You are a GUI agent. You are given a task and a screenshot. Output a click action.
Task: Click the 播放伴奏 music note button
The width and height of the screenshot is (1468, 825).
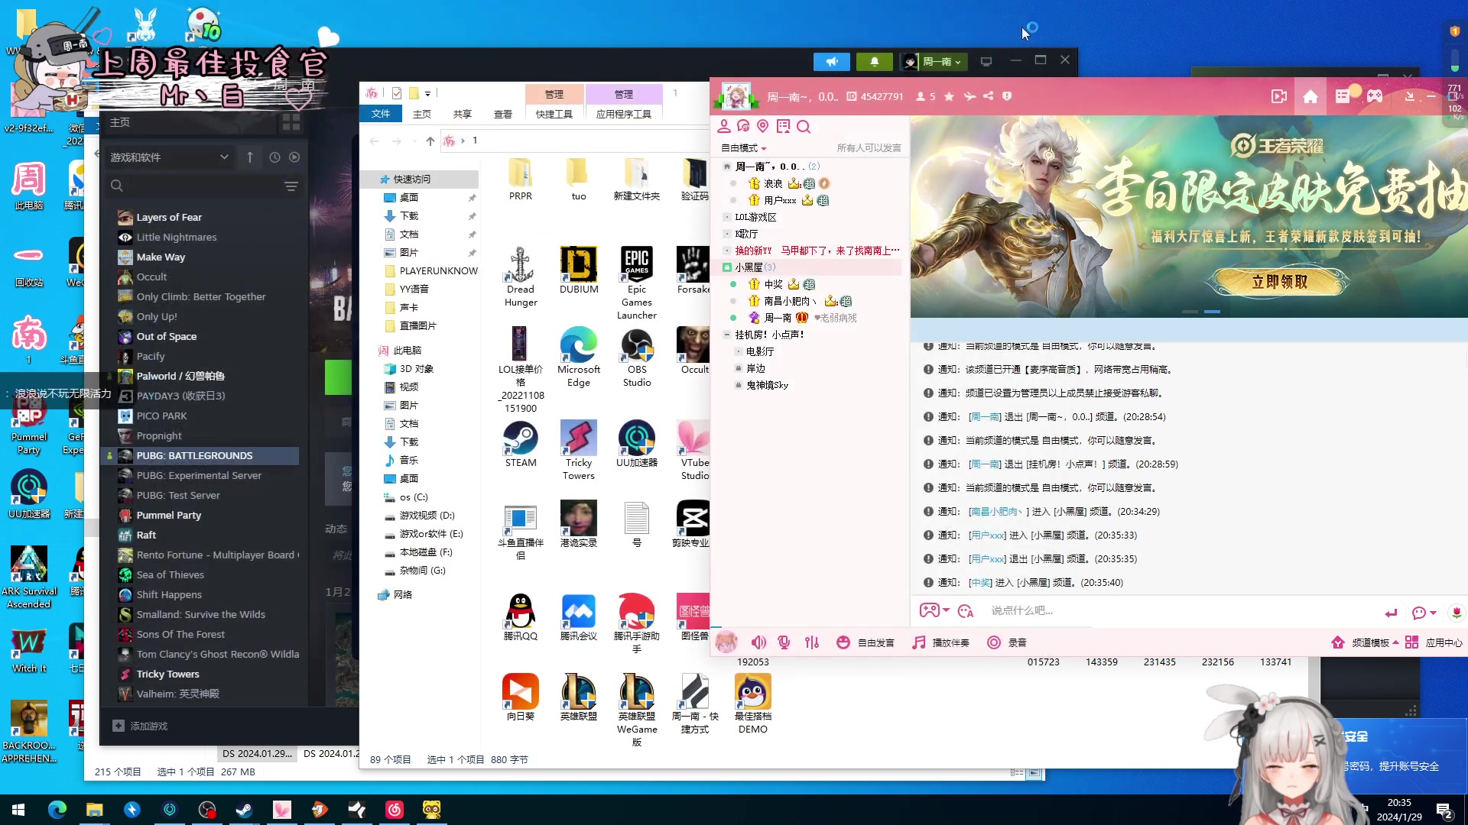point(941,642)
